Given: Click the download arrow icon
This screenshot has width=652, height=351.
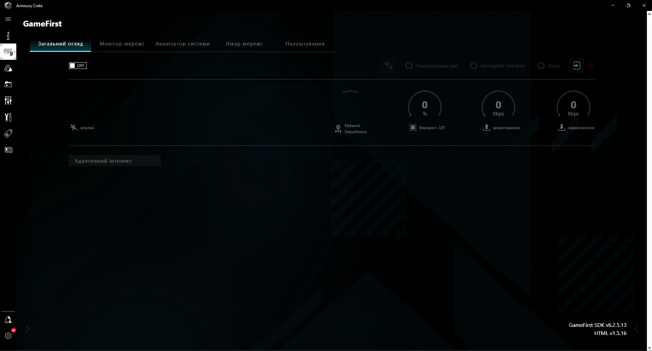Looking at the screenshot, I should point(562,127).
